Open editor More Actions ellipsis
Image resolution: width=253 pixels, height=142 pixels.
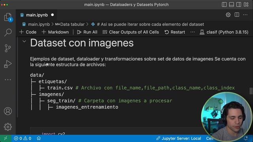coord(245,15)
